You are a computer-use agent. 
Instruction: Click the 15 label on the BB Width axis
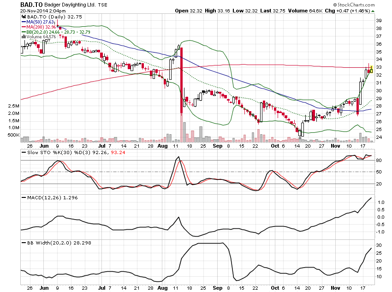(379, 269)
